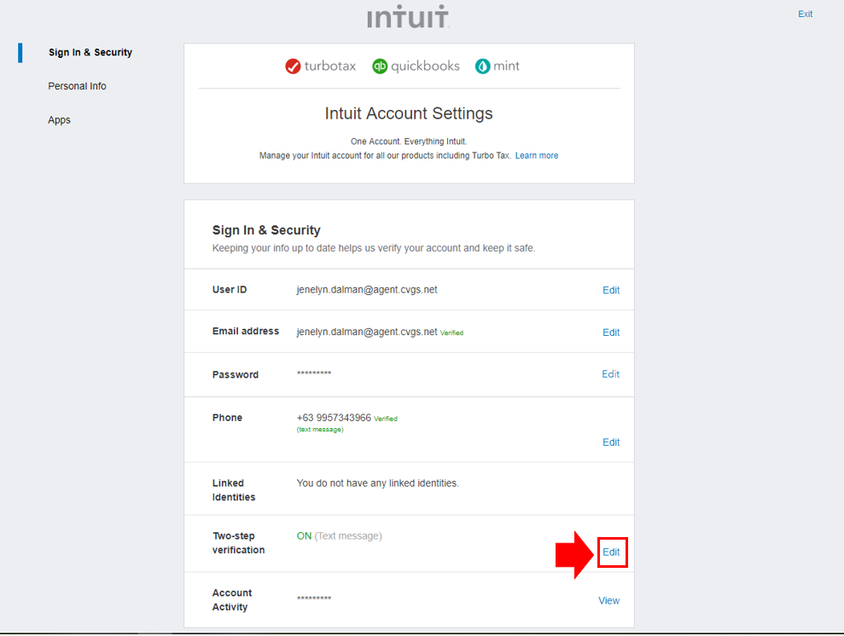Click the Verified label beside email
This screenshot has width=844, height=636.
coord(451,332)
